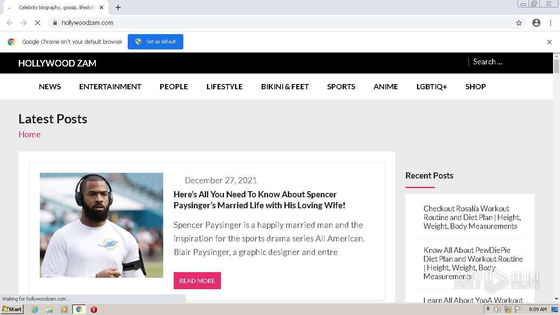The image size is (560, 315).
Task: Open the media player taskbar icon
Action: pos(64,309)
